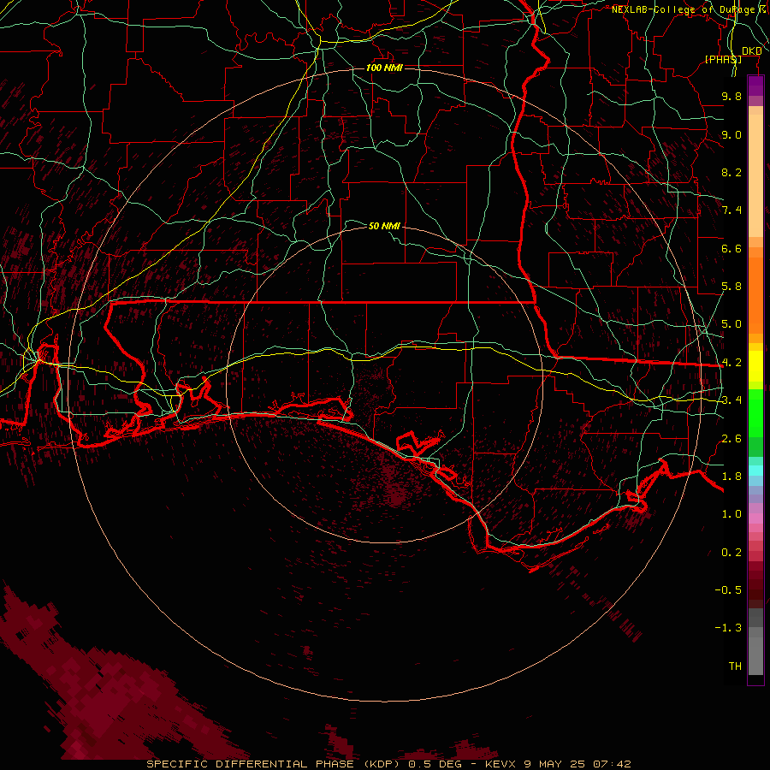
Task: Click the purple swatch atop the color bar
Action: pyautogui.click(x=755, y=86)
